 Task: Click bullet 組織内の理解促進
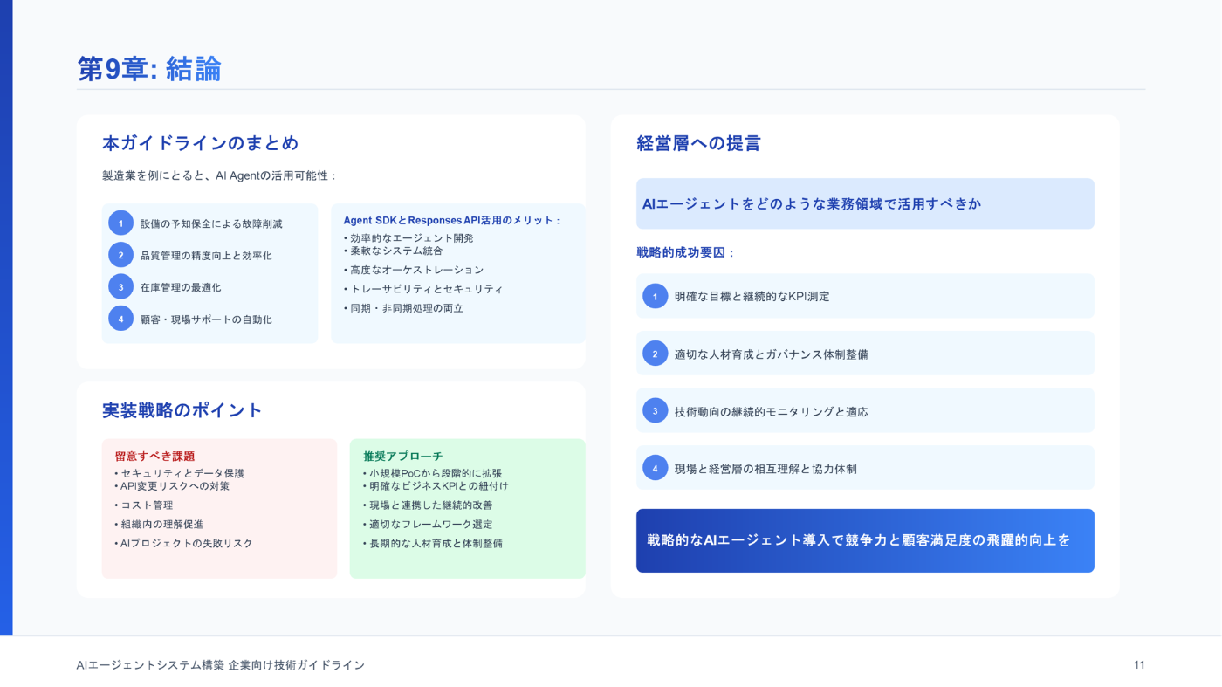pyautogui.click(x=159, y=524)
